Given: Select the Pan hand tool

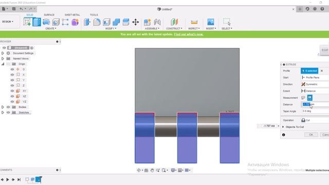Looking at the screenshot, I should point(152,170).
